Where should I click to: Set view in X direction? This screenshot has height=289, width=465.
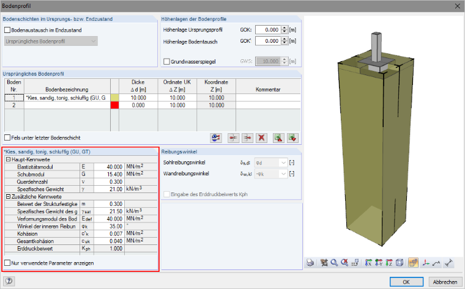coord(368,263)
